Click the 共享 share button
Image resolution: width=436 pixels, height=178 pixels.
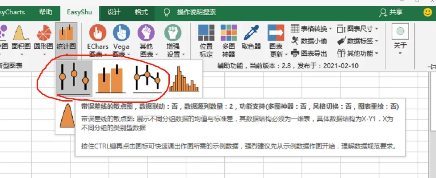click(x=391, y=12)
